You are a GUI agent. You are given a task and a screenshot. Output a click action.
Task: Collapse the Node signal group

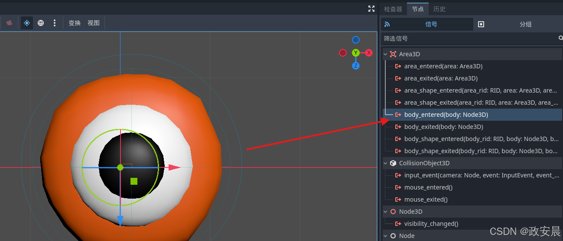[x=385, y=236]
